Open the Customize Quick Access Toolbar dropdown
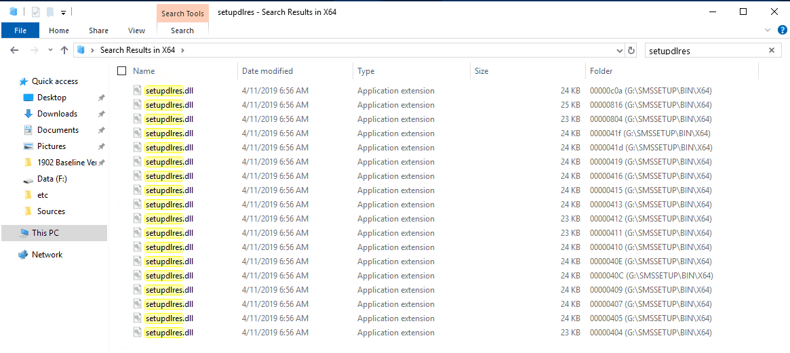Screen dimensions: 790x353 tap(63, 12)
